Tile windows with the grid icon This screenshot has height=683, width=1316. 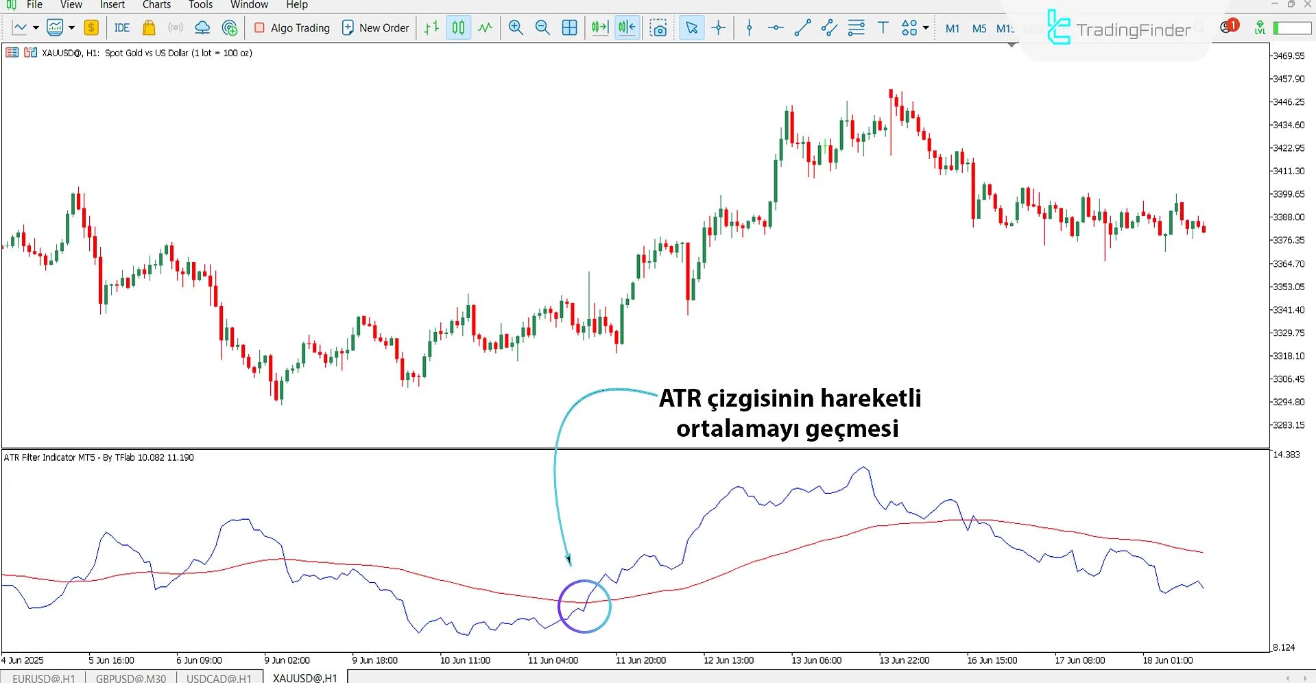569,28
